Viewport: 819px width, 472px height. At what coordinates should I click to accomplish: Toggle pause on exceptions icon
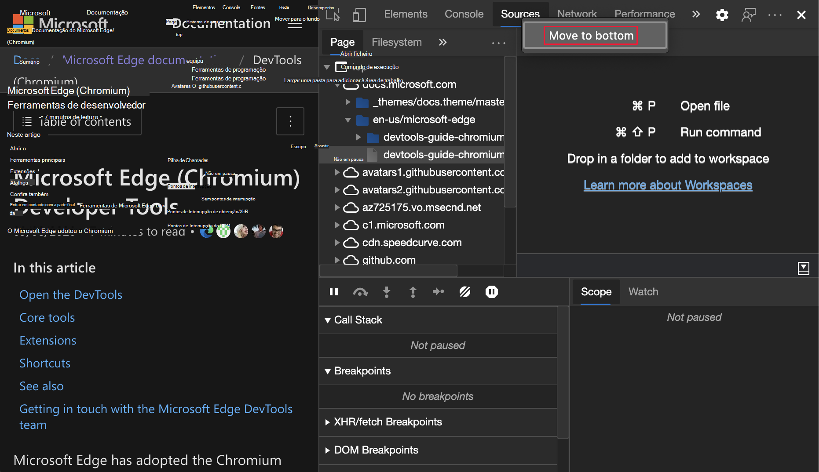click(491, 292)
